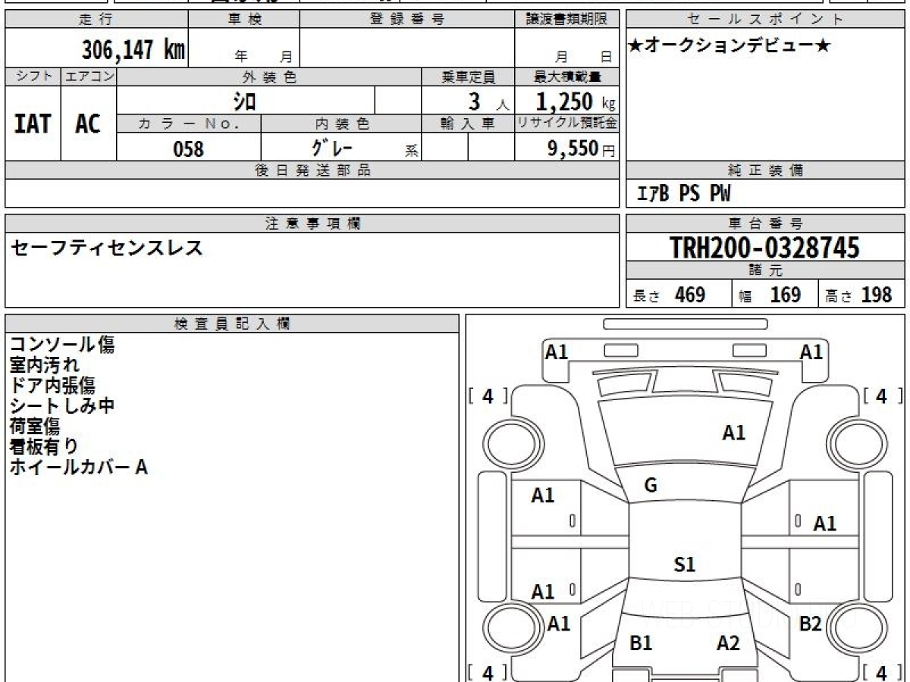910x682 pixels.
Task: Select the 室内汚れ inspector note
Action: (45, 365)
